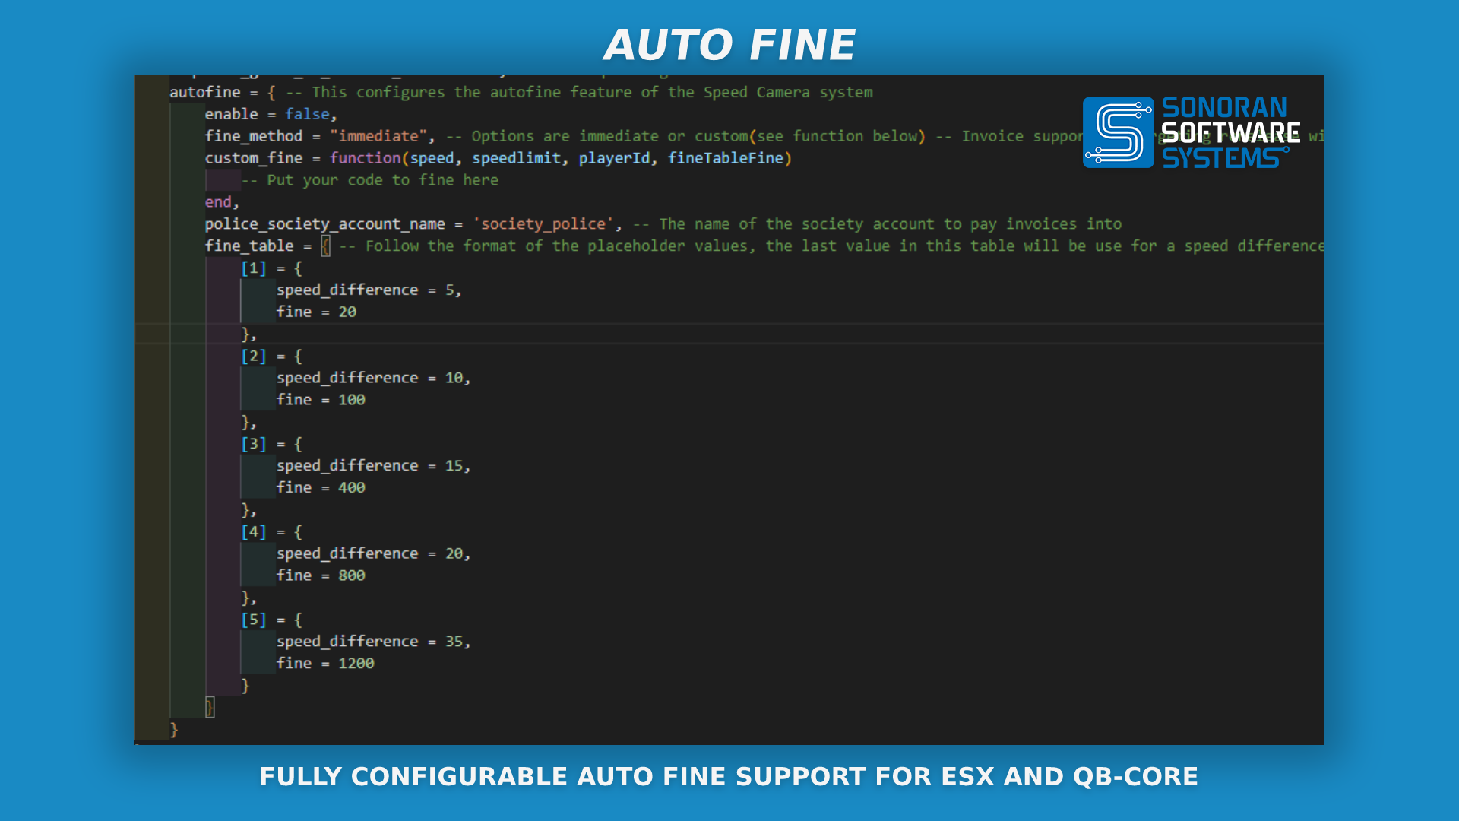1459x821 pixels.
Task: Click the [3] table index
Action: click(x=254, y=444)
